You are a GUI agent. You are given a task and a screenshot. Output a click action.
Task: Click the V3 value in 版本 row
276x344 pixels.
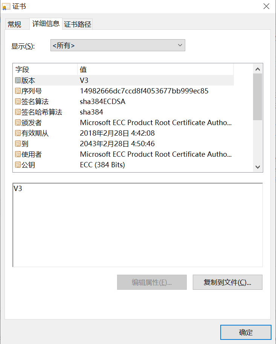coord(84,81)
